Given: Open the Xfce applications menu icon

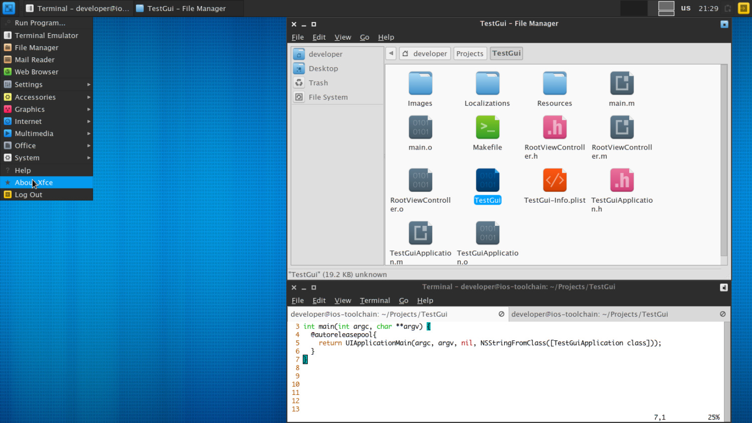Looking at the screenshot, I should coord(9,8).
